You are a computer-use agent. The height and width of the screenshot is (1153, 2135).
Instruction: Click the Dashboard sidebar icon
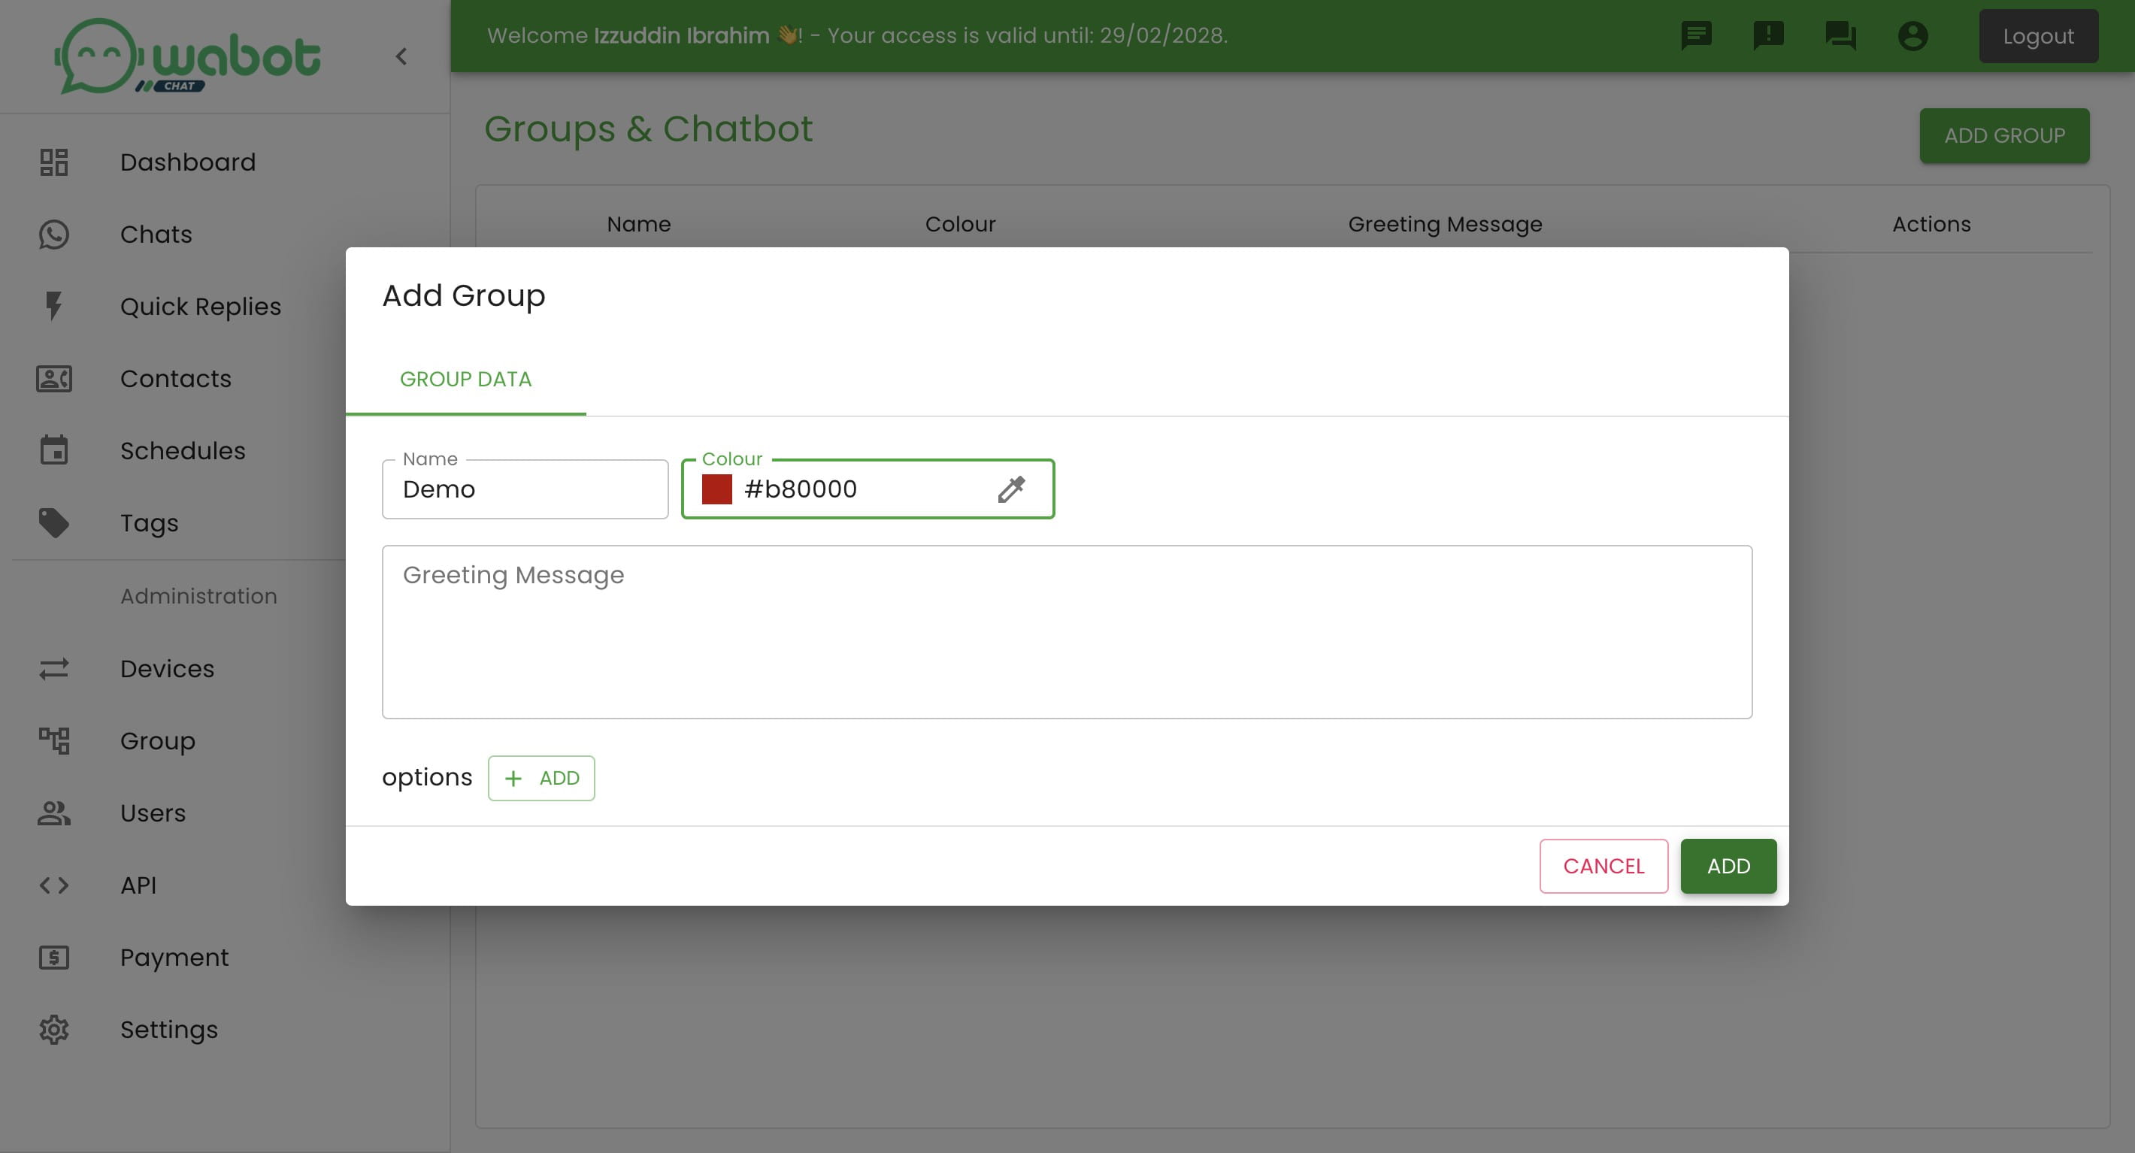(53, 160)
